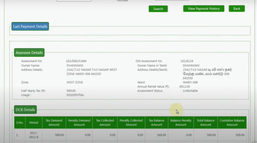Click the WEST ZONE value

pos(75,82)
